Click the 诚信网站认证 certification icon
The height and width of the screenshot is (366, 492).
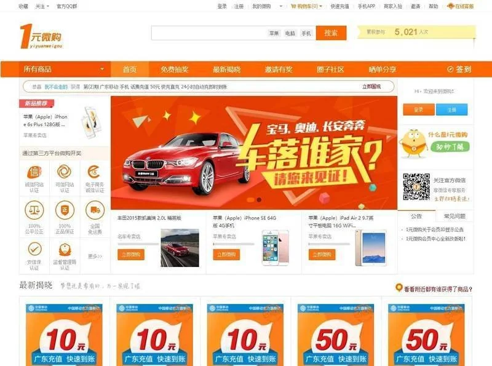pyautogui.click(x=34, y=172)
